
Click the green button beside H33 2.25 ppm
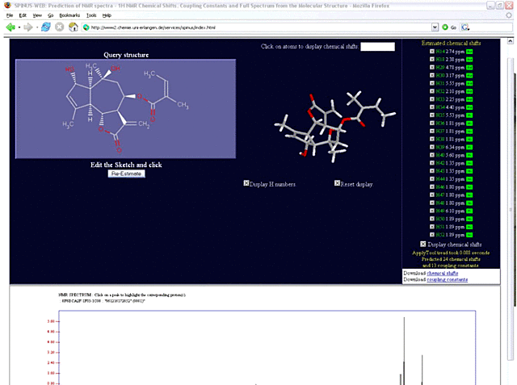(x=469, y=99)
